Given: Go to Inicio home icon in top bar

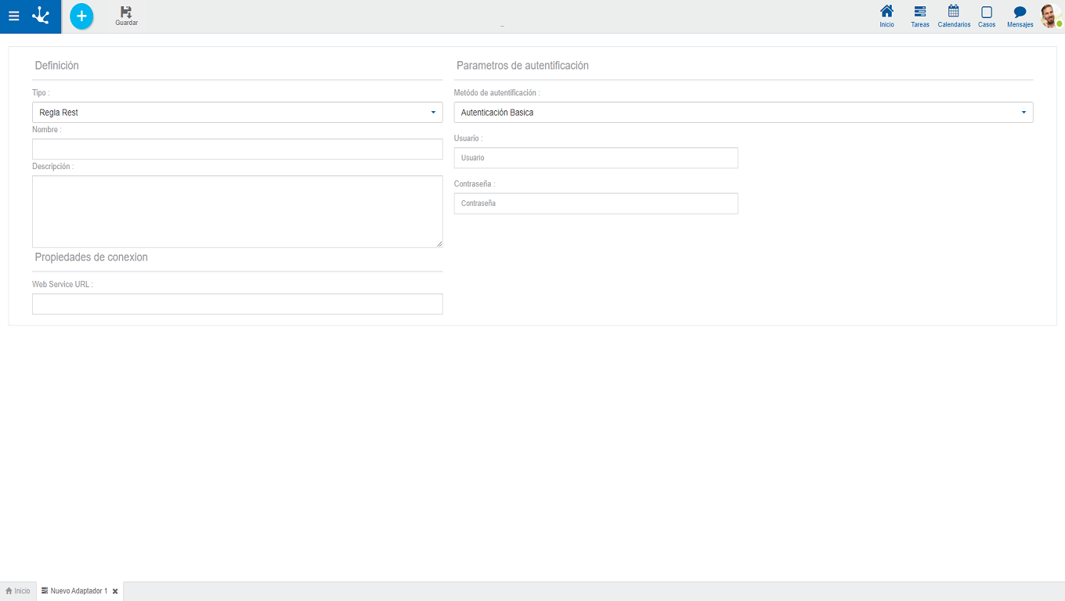Looking at the screenshot, I should click(886, 16).
